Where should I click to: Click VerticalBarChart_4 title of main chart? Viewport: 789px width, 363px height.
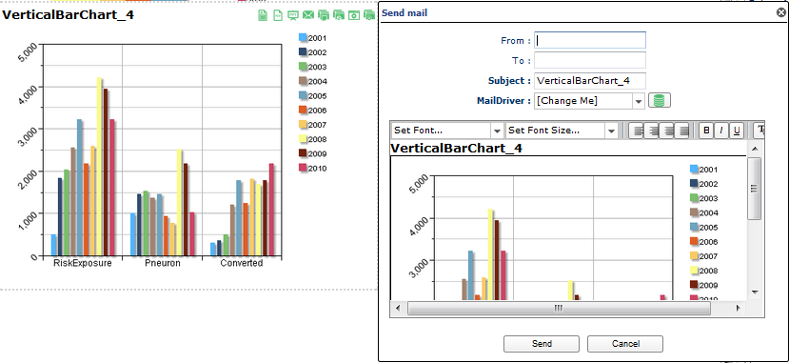coord(69,14)
